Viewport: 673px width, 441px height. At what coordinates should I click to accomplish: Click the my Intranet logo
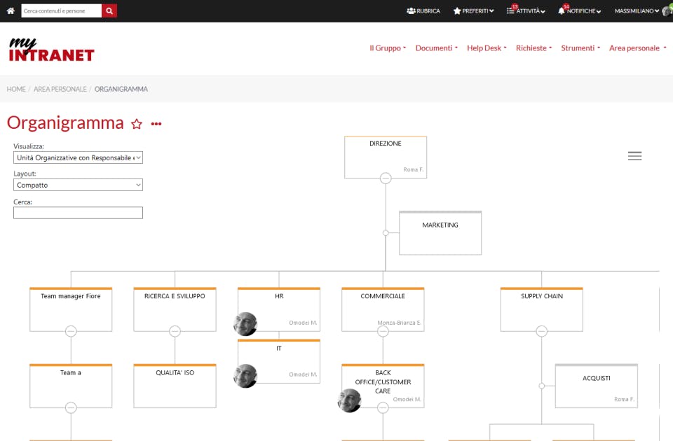51,49
